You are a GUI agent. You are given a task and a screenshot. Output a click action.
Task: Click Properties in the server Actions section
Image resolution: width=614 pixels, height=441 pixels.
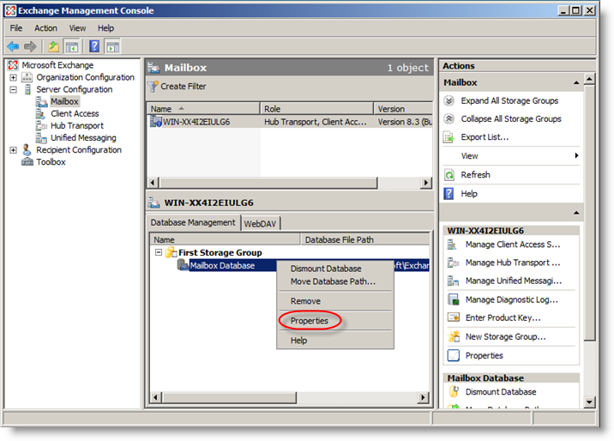tap(484, 355)
